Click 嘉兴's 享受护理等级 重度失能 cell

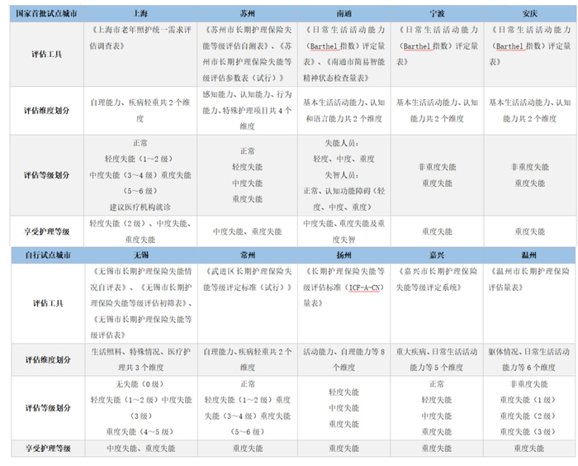(x=437, y=449)
